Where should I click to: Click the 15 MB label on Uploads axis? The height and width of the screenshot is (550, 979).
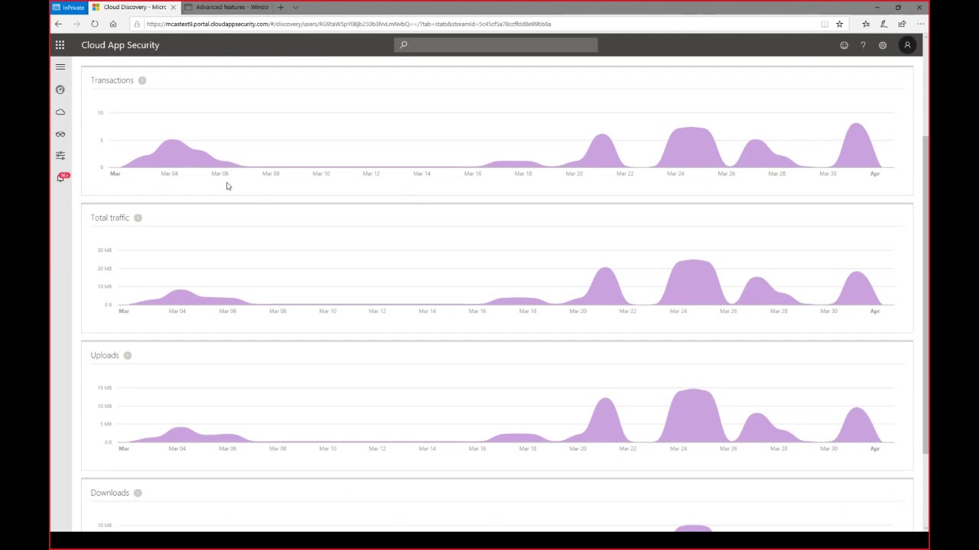tap(105, 387)
